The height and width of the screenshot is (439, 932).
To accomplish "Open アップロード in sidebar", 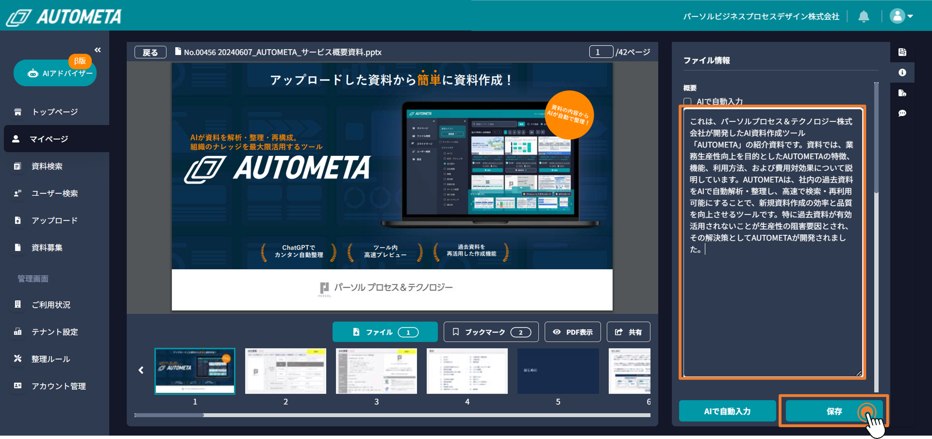I will tap(54, 220).
